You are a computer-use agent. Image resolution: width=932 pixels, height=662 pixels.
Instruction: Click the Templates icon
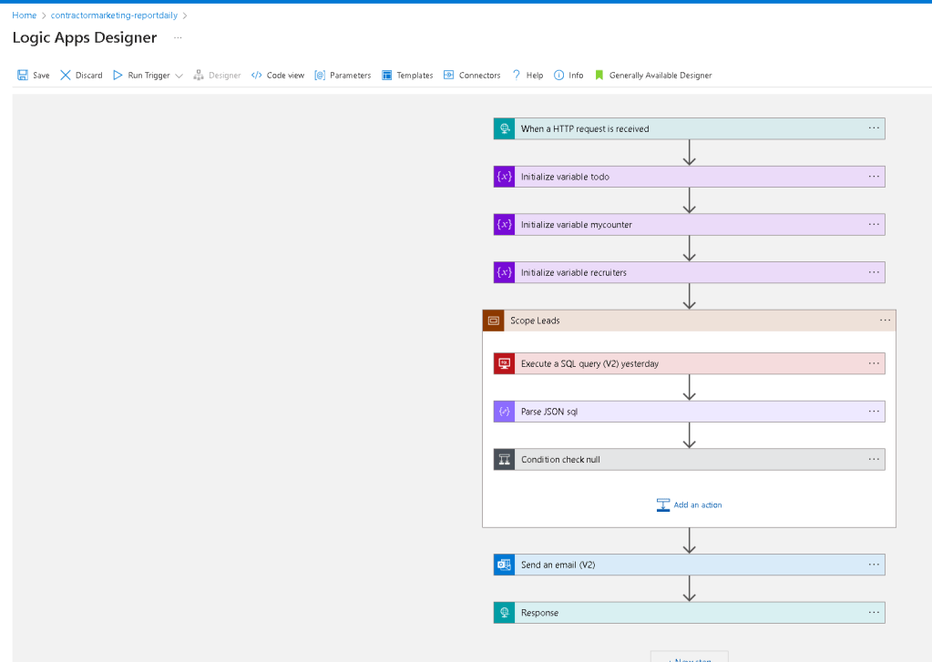387,75
